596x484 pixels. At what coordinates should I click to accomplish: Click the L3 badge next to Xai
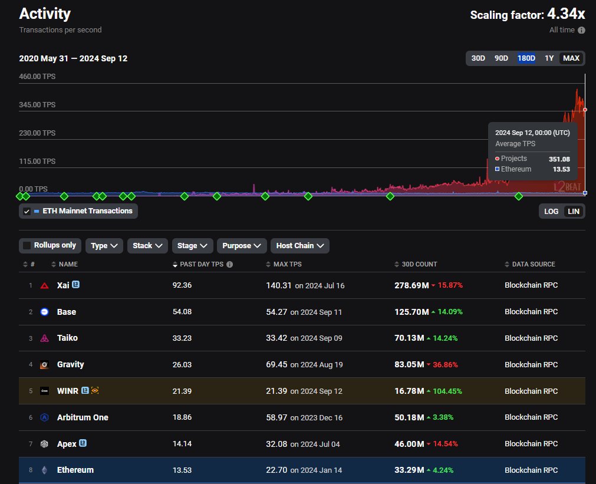(75, 284)
